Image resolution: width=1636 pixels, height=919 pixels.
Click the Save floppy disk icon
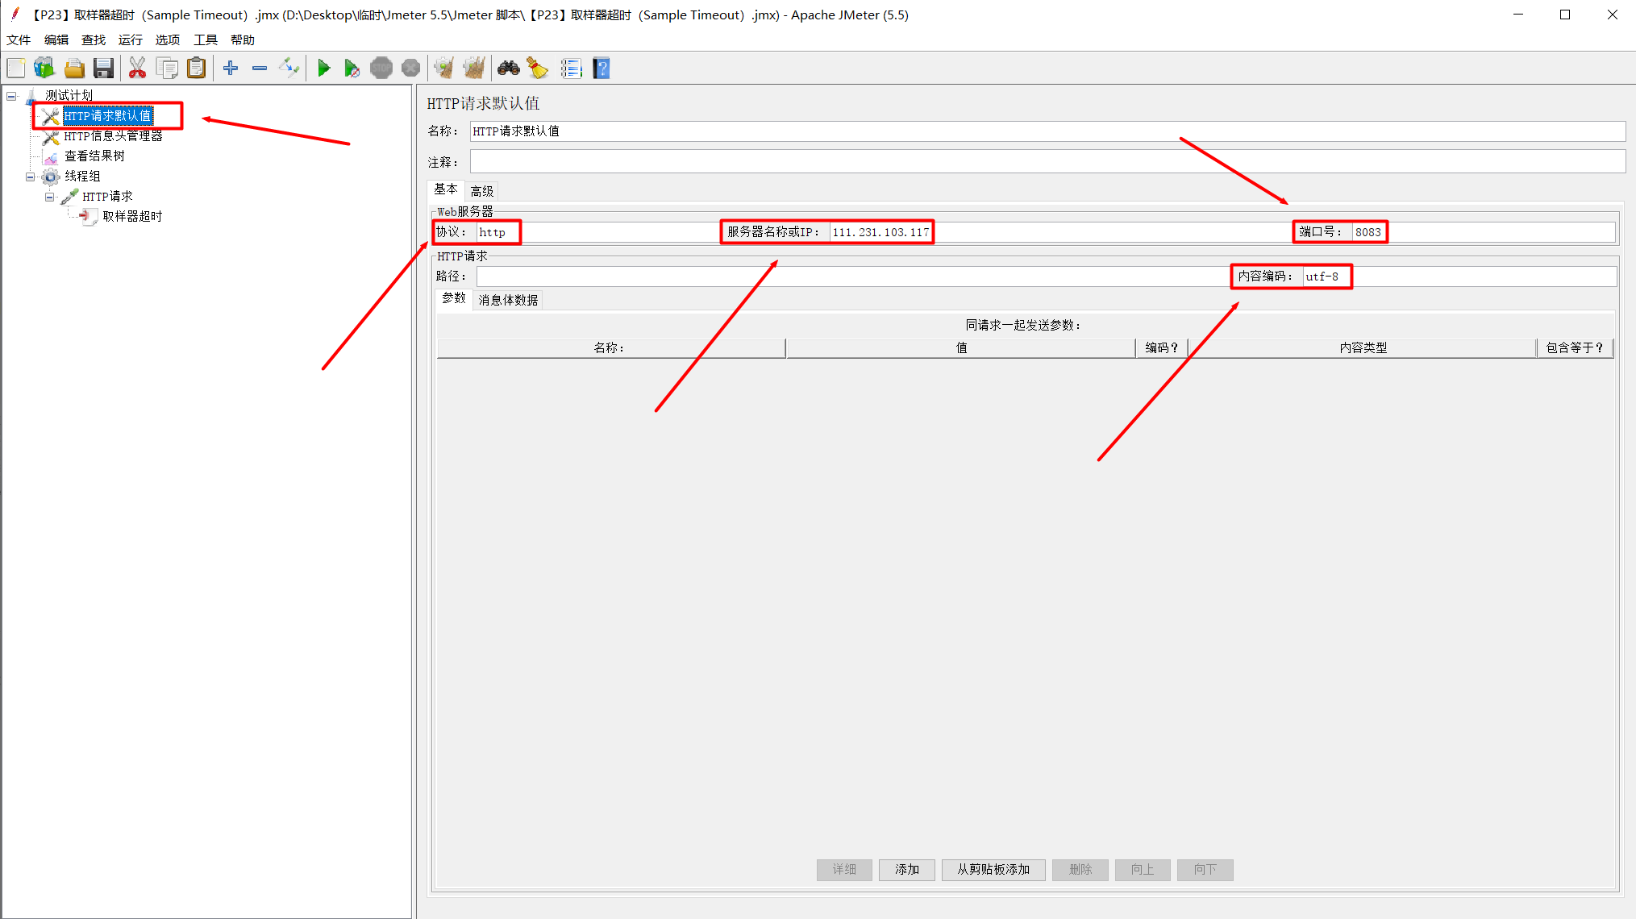click(103, 69)
